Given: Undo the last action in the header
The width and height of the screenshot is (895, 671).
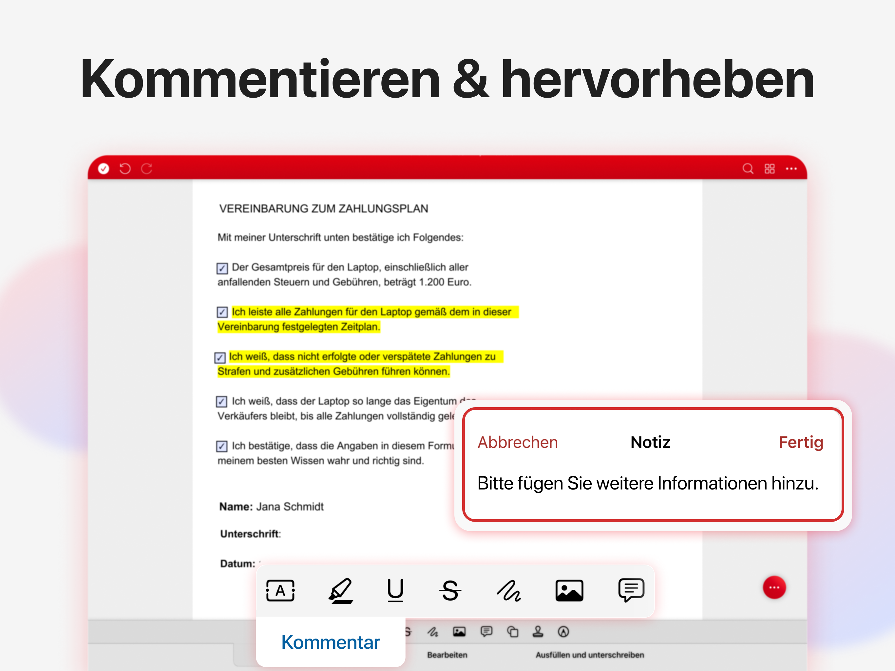Looking at the screenshot, I should 125,168.
